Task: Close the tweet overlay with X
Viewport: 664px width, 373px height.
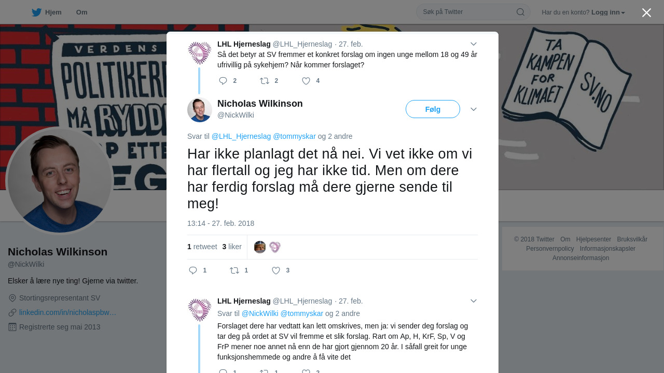Action: [646, 12]
